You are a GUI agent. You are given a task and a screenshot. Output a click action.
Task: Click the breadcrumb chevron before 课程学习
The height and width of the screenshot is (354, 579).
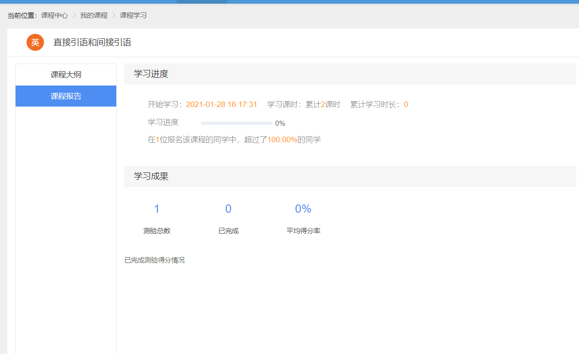pos(114,16)
